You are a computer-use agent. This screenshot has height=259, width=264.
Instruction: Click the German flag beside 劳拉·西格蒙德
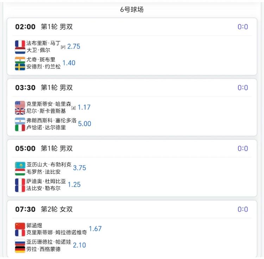click(20, 249)
